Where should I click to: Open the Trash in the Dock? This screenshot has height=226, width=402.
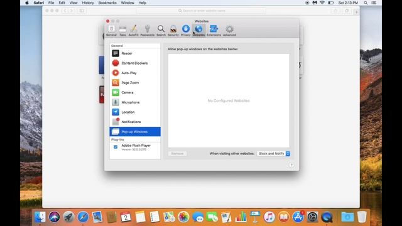coord(362,217)
